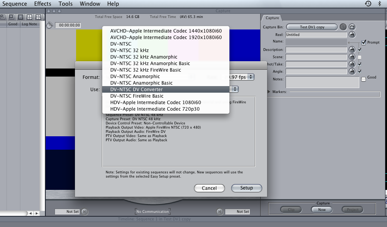Select DV-NTSC 32 kHz Anamorphic preset
The height and width of the screenshot is (227, 387).
(x=166, y=57)
